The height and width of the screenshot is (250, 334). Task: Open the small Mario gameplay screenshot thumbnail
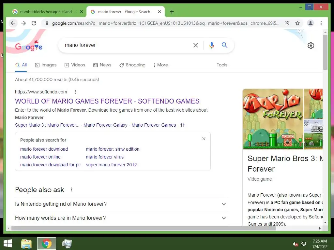[x=313, y=134]
